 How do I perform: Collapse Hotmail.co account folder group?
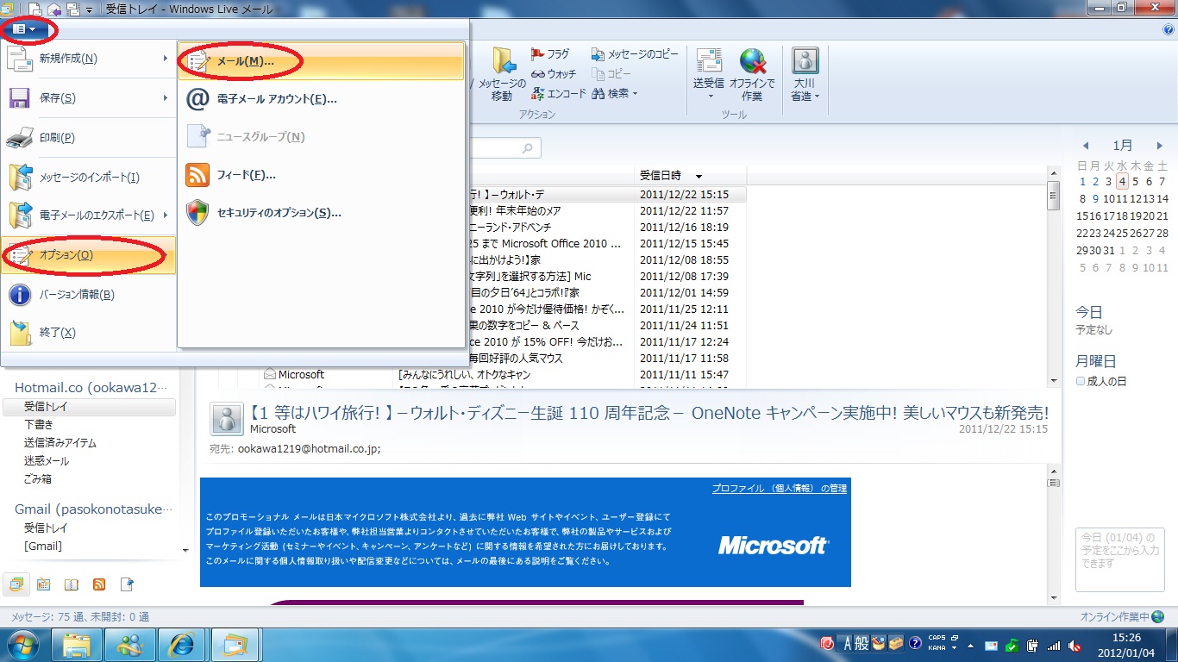pyautogui.click(x=91, y=388)
